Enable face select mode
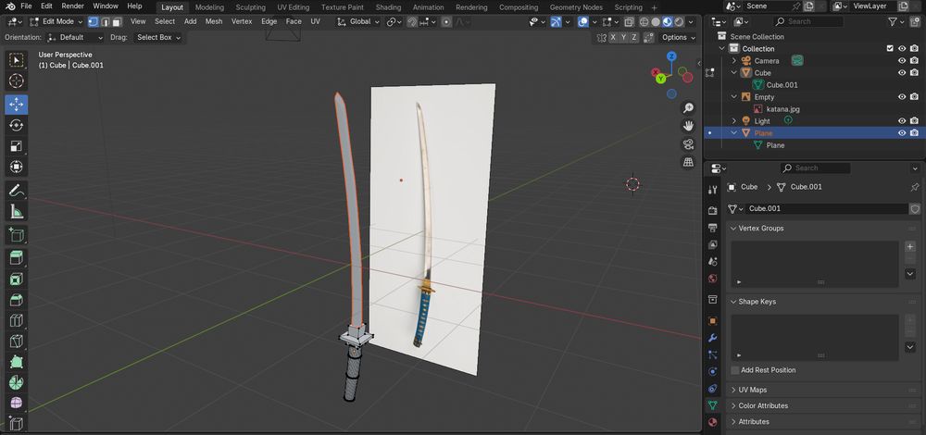The image size is (926, 435). tap(117, 22)
